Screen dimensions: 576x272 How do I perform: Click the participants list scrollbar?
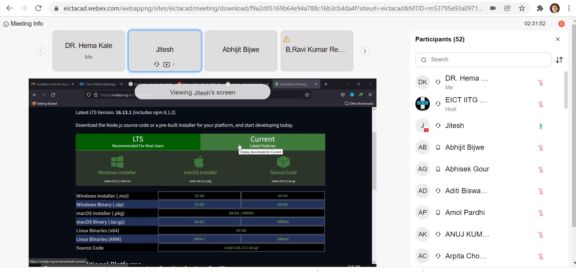coord(566,90)
